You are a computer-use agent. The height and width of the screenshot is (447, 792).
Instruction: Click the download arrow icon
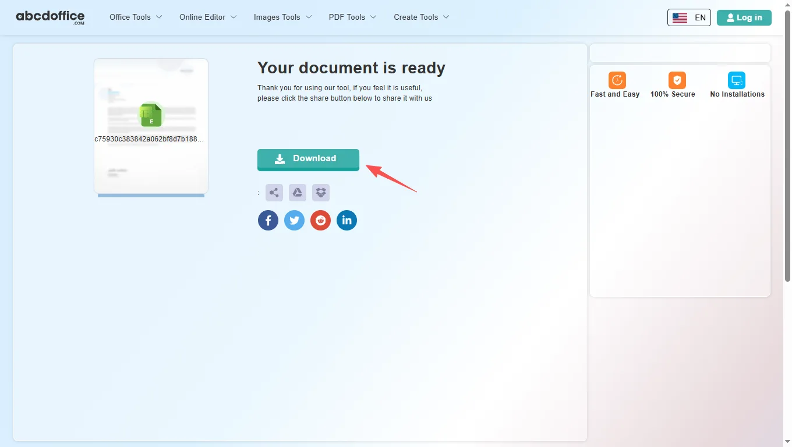(x=280, y=159)
